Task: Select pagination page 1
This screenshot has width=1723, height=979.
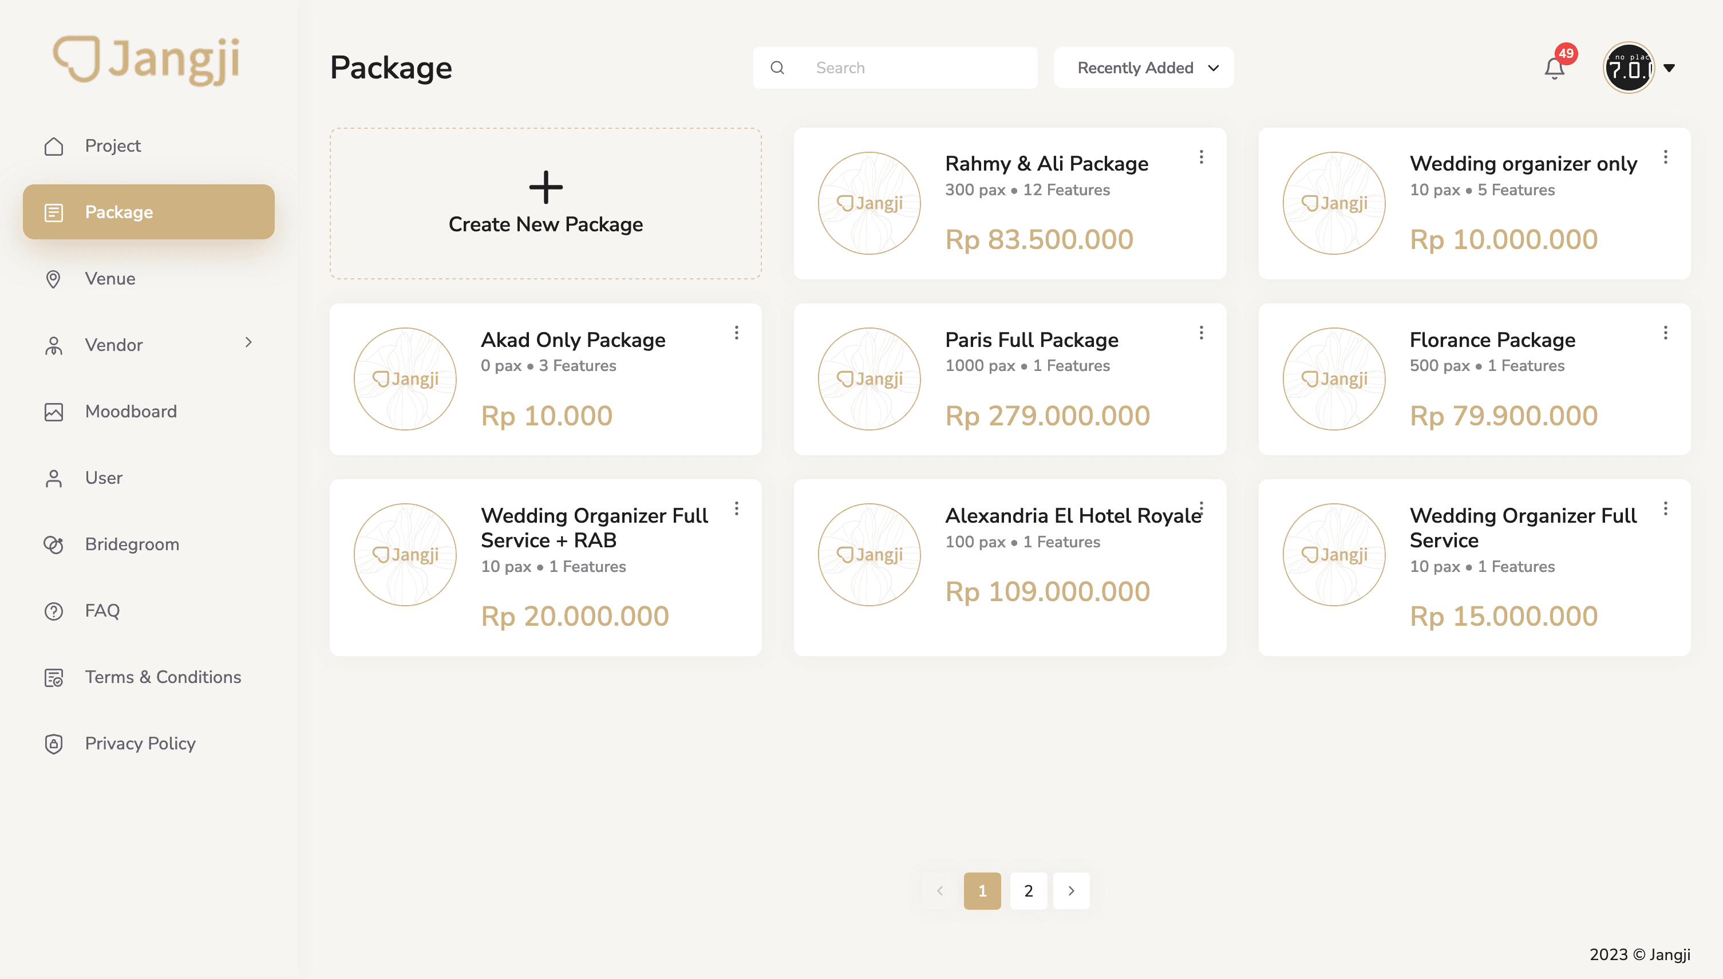Action: (982, 891)
